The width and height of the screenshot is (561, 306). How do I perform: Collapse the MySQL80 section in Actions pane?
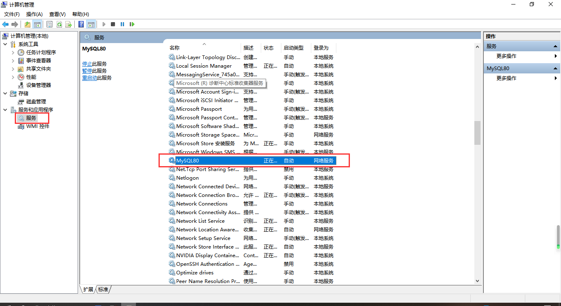pos(556,69)
